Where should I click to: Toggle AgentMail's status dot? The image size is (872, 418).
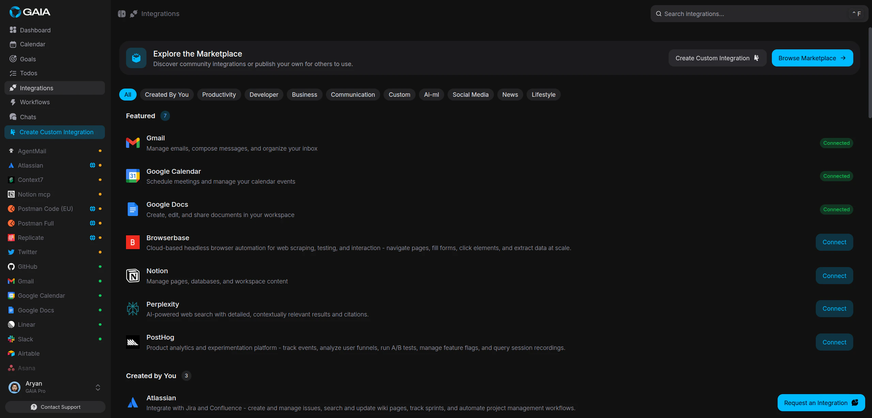pos(100,151)
